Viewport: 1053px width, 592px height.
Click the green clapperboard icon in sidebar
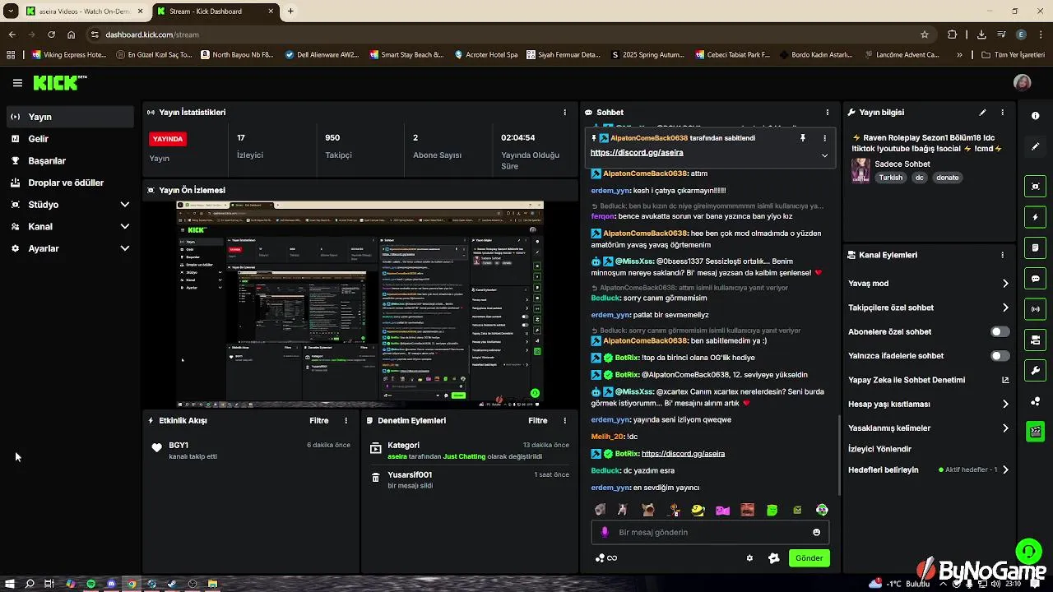pos(1035,431)
